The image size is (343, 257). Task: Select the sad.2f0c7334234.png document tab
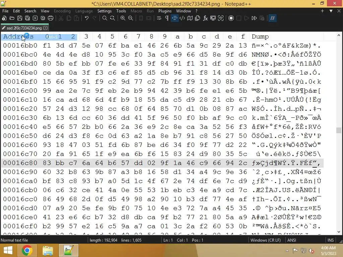24,28
